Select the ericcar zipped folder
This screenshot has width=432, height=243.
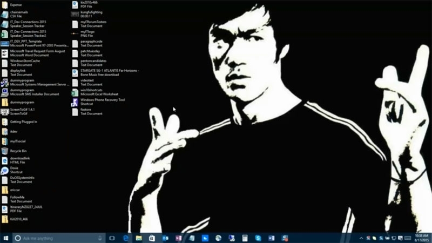point(11,190)
